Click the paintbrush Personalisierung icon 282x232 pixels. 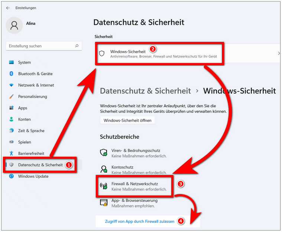click(x=11, y=97)
